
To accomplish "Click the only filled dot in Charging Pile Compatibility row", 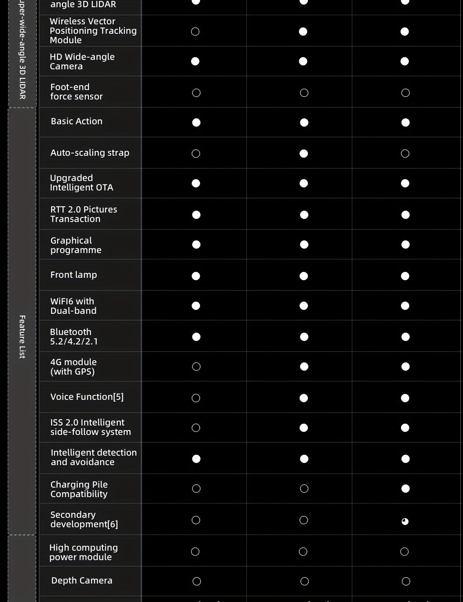I will click(x=405, y=489).
